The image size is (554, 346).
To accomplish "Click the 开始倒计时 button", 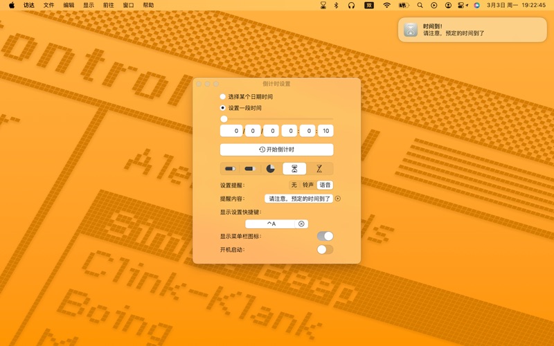I will pyautogui.click(x=277, y=149).
